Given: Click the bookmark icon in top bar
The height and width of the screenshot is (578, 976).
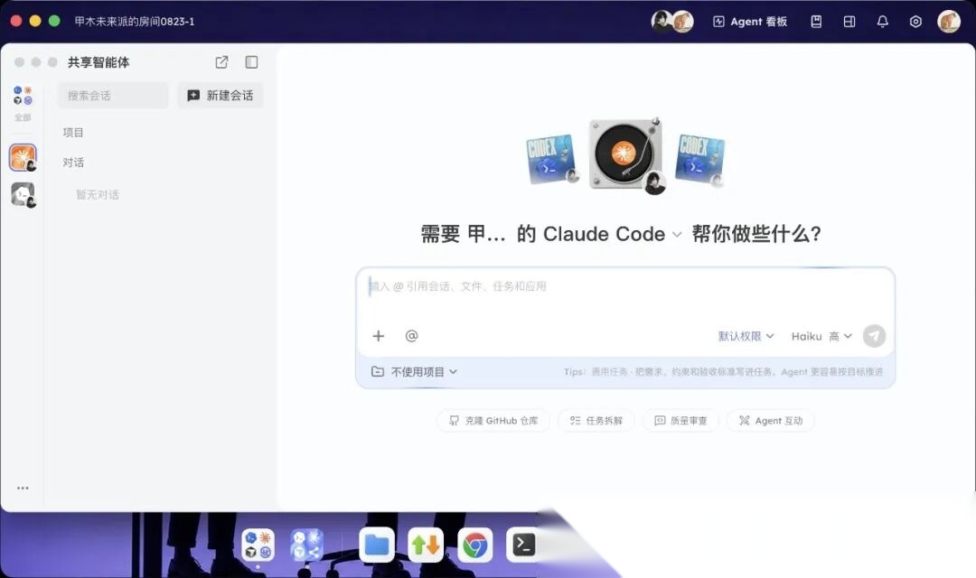Looking at the screenshot, I should pyautogui.click(x=816, y=22).
